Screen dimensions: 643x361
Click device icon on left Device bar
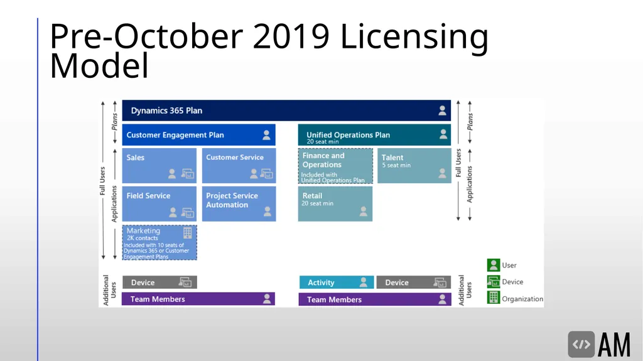pos(185,283)
